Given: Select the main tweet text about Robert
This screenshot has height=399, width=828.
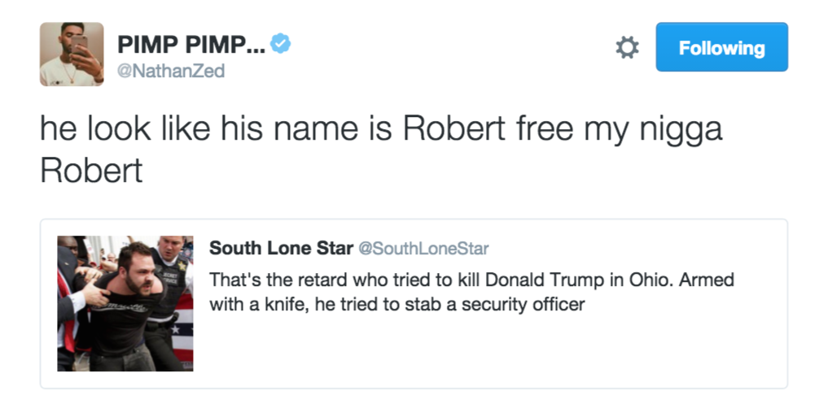Looking at the screenshot, I should coord(381,150).
